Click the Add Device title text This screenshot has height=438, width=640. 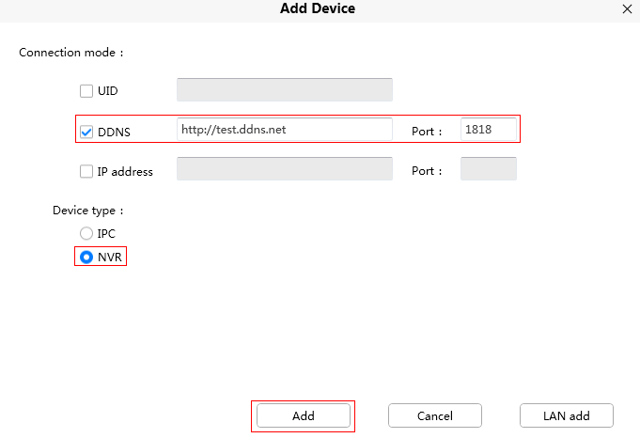coord(318,8)
